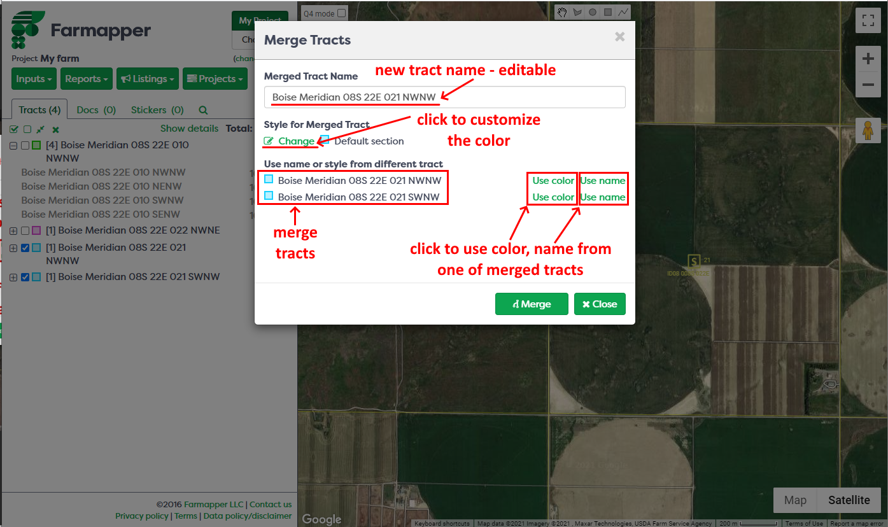Click the purple swatch of 022 NWNE tract
The width and height of the screenshot is (888, 527).
click(36, 230)
